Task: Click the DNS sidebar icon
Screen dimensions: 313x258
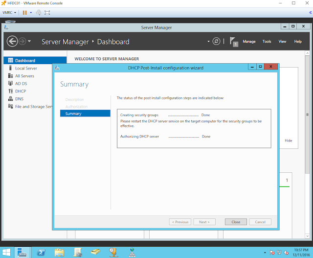Action: [x=11, y=98]
